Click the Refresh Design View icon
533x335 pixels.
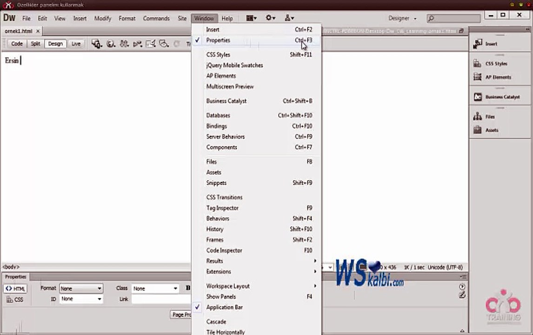click(176, 44)
